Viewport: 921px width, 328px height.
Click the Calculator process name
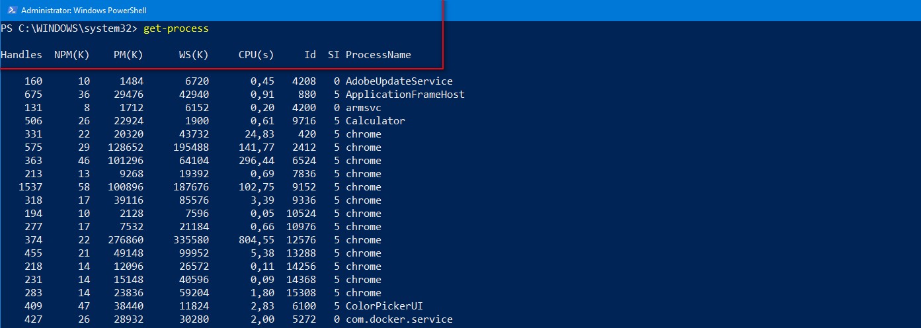tap(375, 121)
